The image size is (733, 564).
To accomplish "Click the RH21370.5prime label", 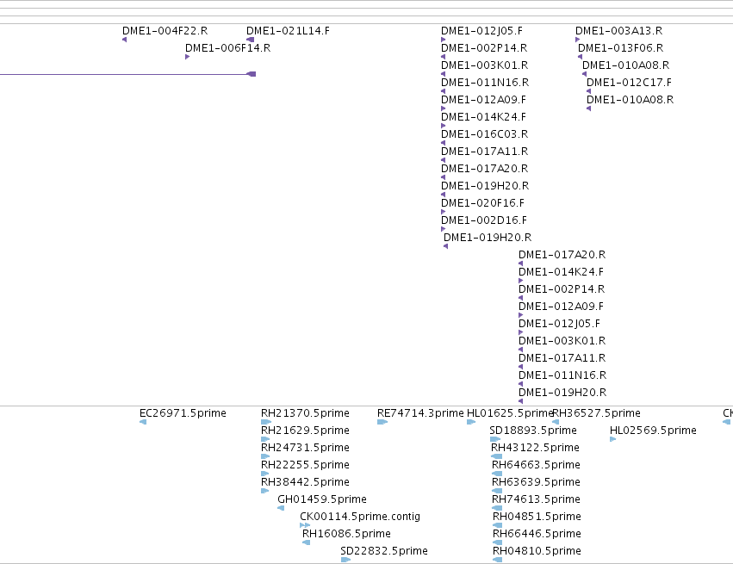I will [305, 413].
